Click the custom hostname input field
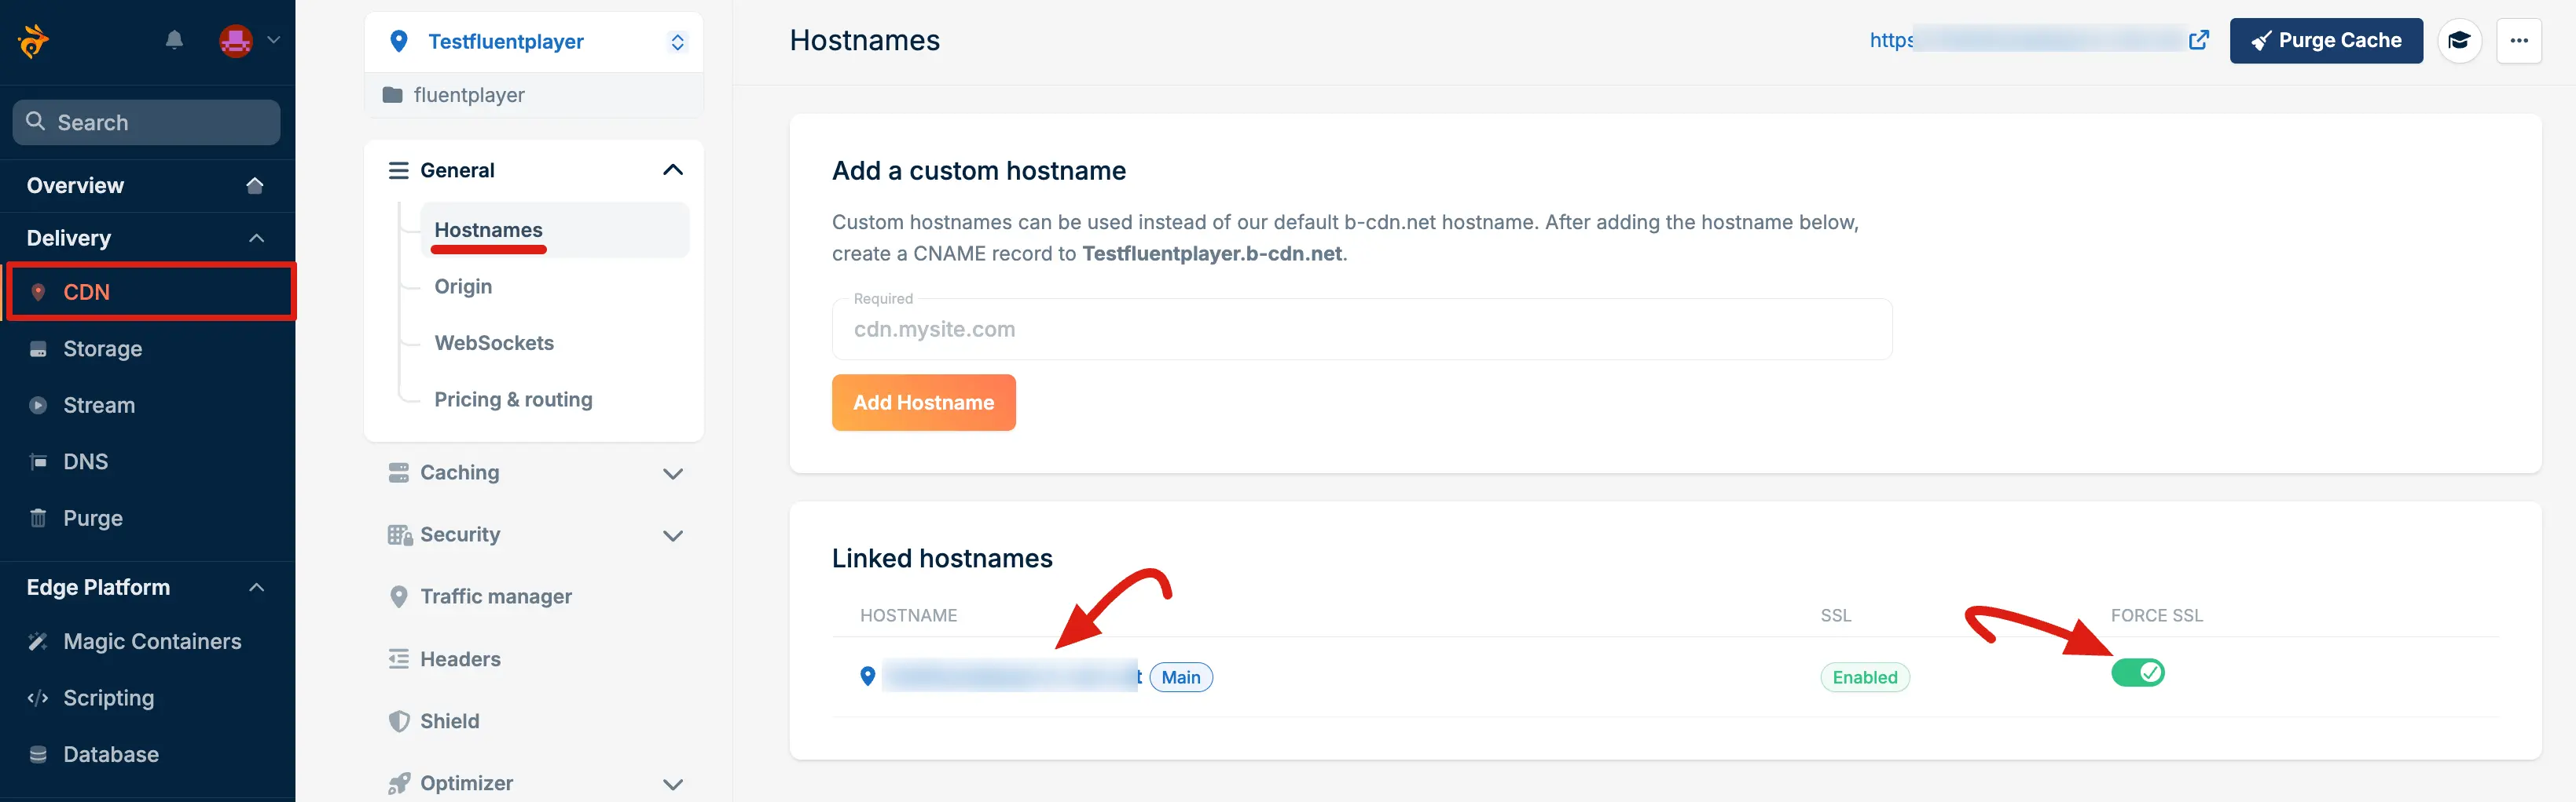2576x802 pixels. tap(1361, 329)
